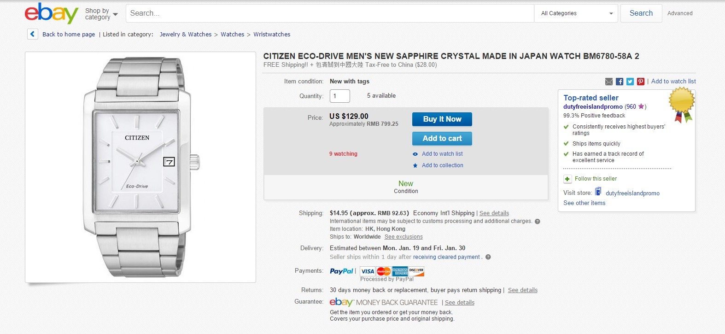Open the Shop by category dropdown
The height and width of the screenshot is (334, 725).
tap(101, 14)
